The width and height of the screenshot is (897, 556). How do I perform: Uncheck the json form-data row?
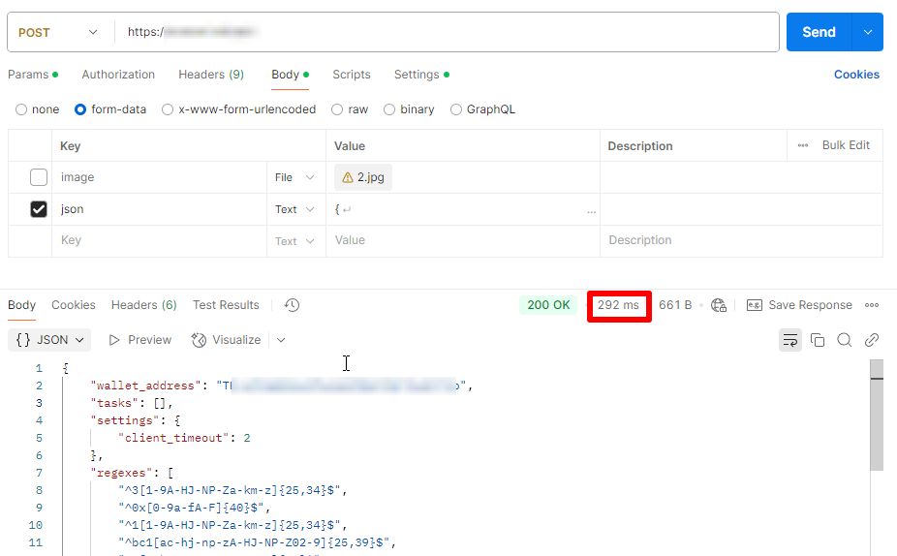pos(39,209)
